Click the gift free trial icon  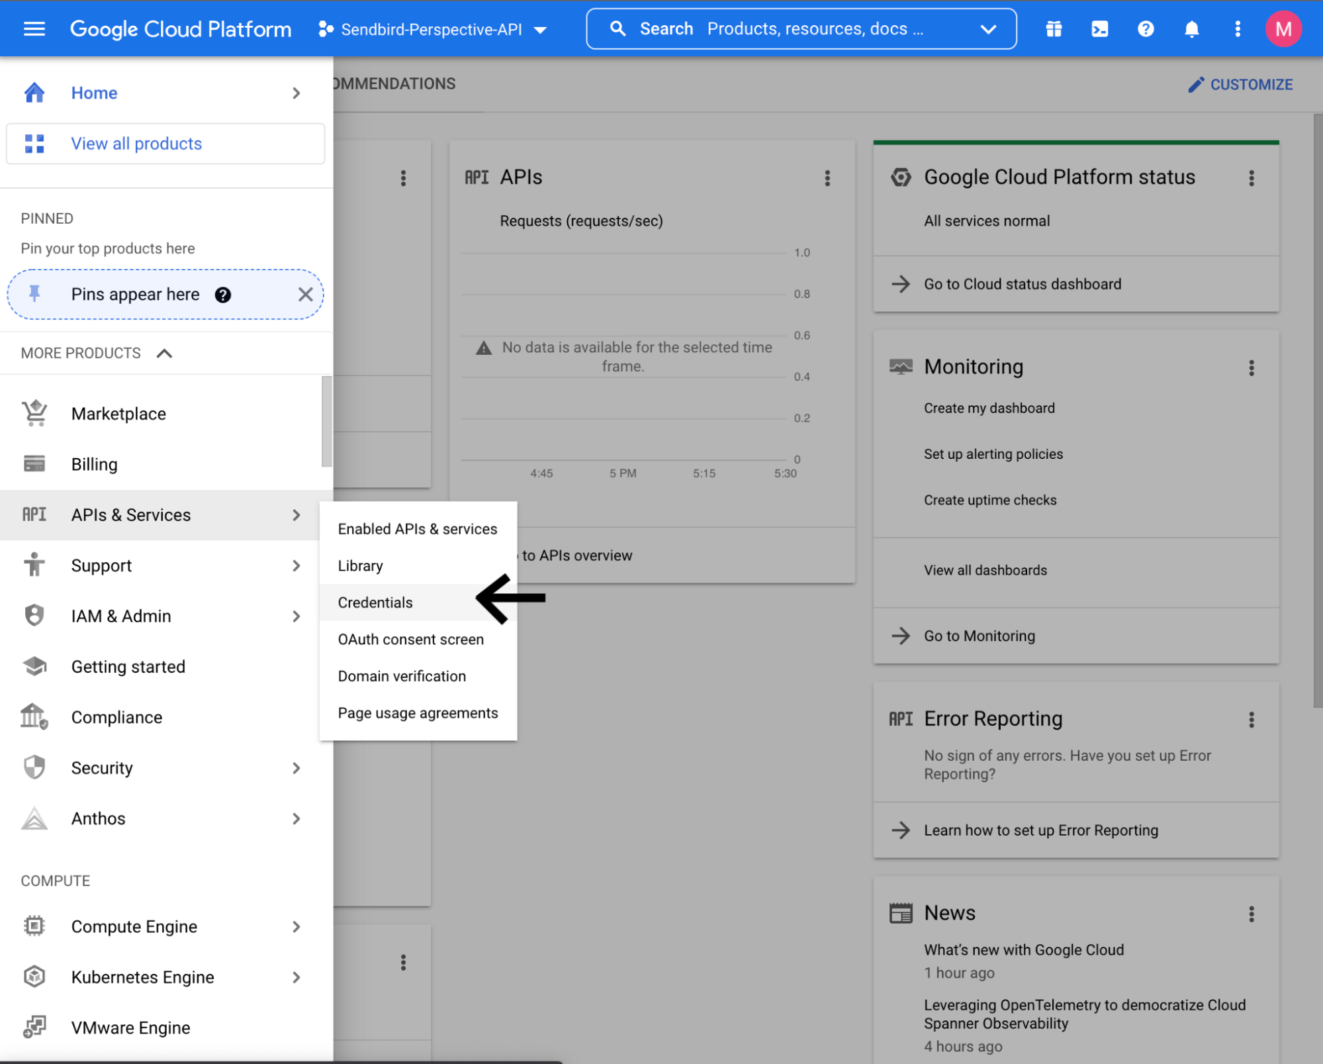[1054, 29]
